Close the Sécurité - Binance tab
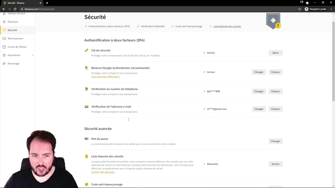The width and height of the screenshot is (335, 188). [40, 3]
